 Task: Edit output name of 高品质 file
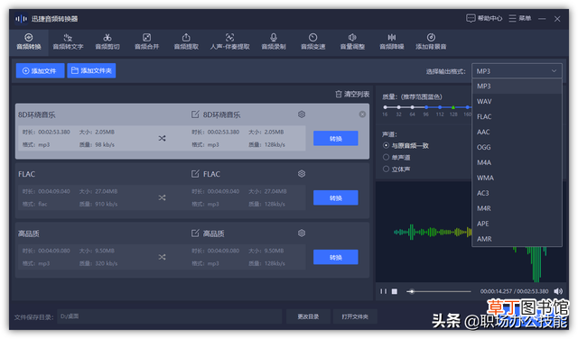click(195, 233)
